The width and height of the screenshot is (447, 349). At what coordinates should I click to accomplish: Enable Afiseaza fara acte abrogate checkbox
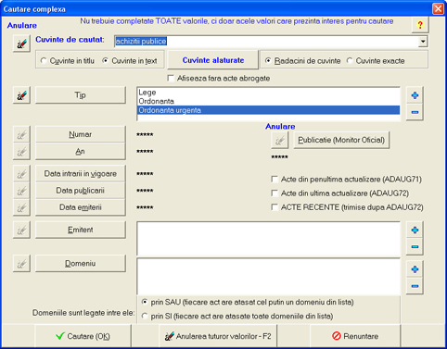pyautogui.click(x=171, y=79)
